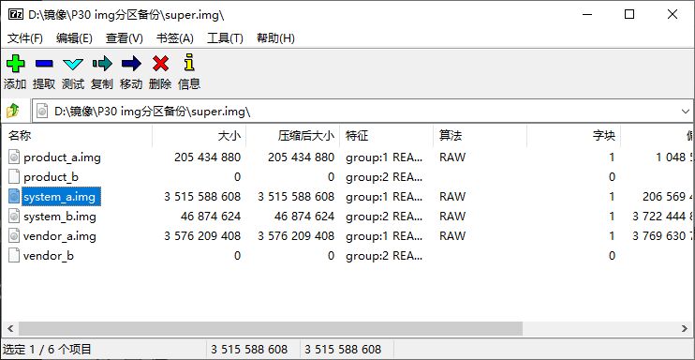Open the 文件(F) menu
695x360 pixels.
tap(25, 38)
